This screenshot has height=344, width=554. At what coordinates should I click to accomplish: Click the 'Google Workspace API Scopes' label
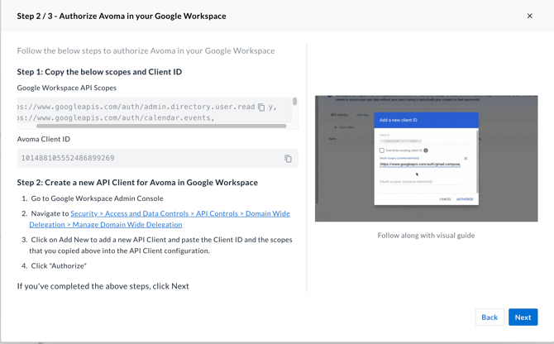(67, 88)
